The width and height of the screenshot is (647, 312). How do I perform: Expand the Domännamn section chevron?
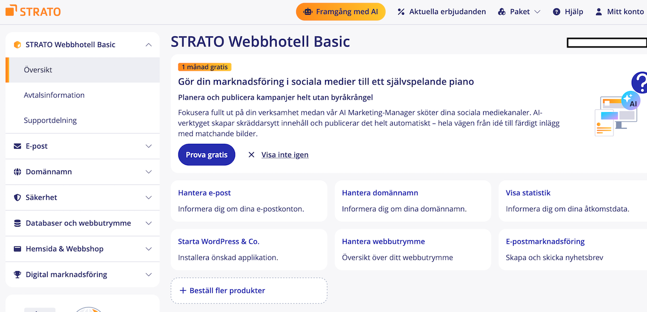coord(149,172)
